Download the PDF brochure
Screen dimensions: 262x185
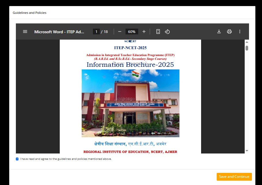(219, 32)
